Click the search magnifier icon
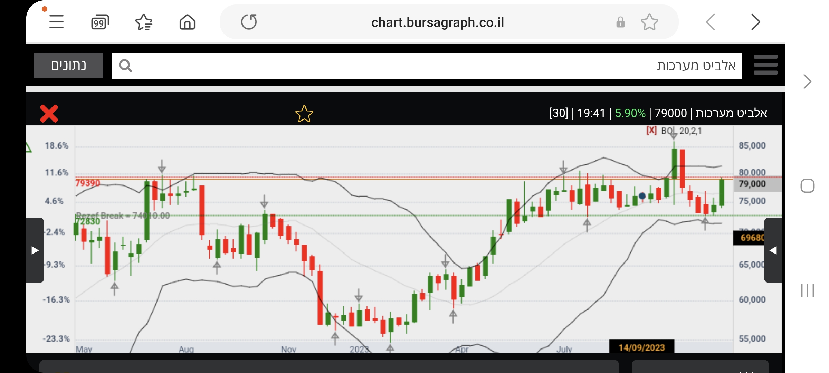Screen dimensions: 829x373 125,66
